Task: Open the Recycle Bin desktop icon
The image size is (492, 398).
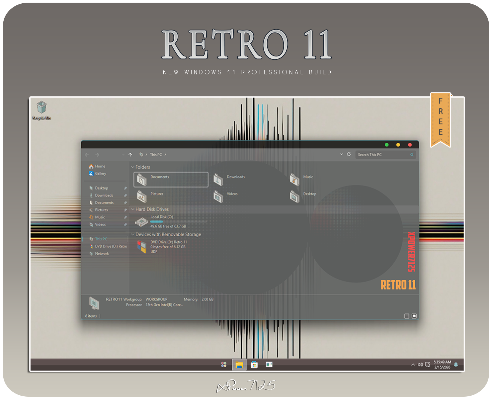Action: coord(41,108)
